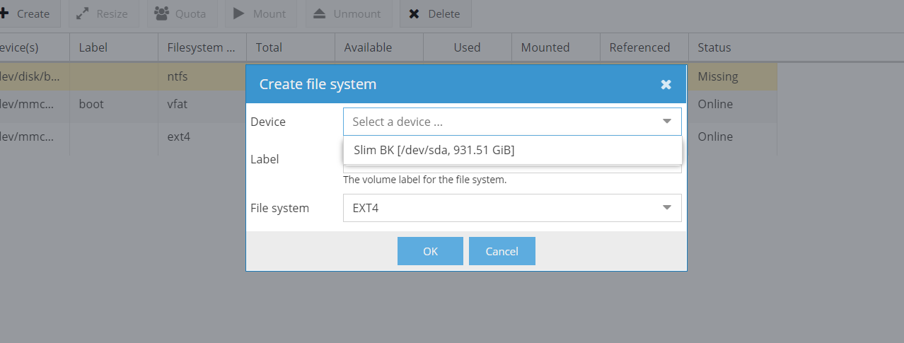Sort by the Label column header
The height and width of the screenshot is (343, 904).
coord(114,47)
